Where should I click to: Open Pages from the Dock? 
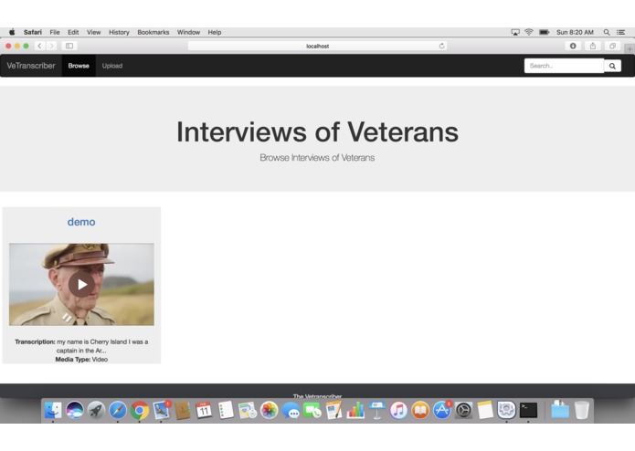(x=333, y=410)
